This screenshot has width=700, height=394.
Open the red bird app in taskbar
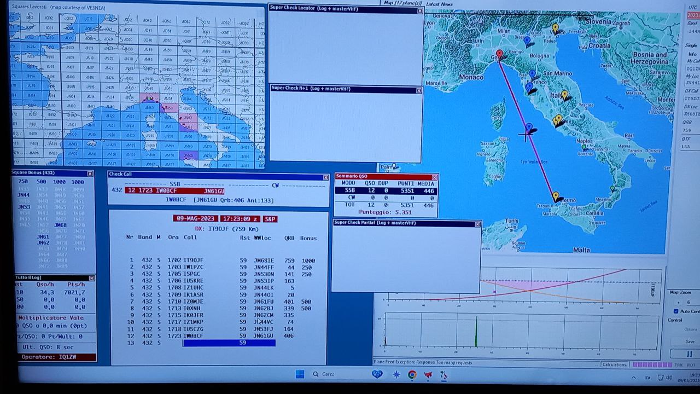coord(428,375)
